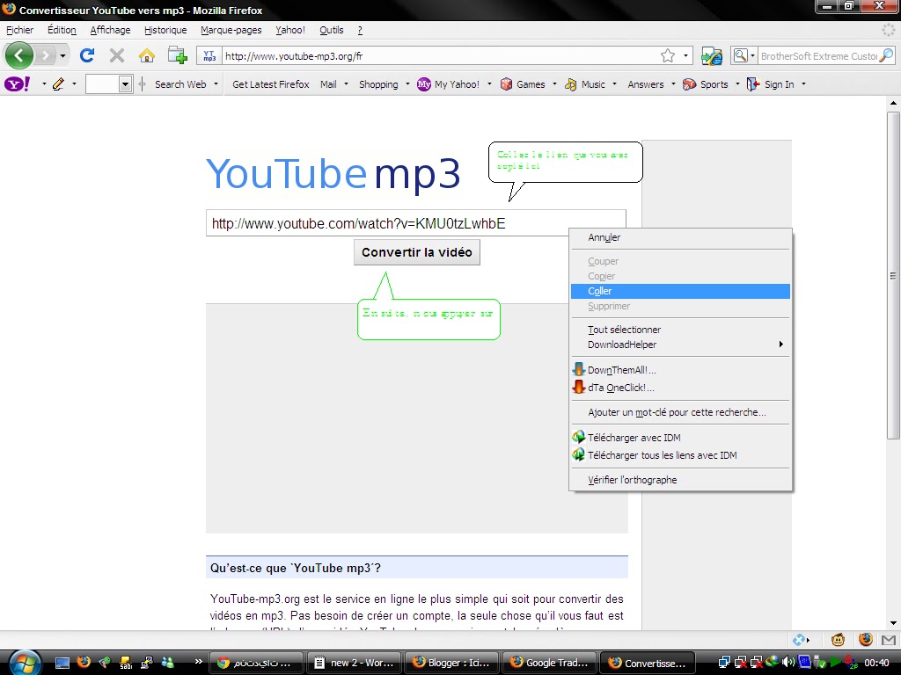
Task: Click the Forward navigation arrow
Action: coord(45,55)
